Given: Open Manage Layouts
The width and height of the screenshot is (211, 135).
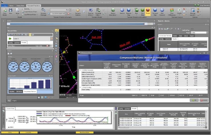Looking at the screenshot, I should (x=192, y=12).
